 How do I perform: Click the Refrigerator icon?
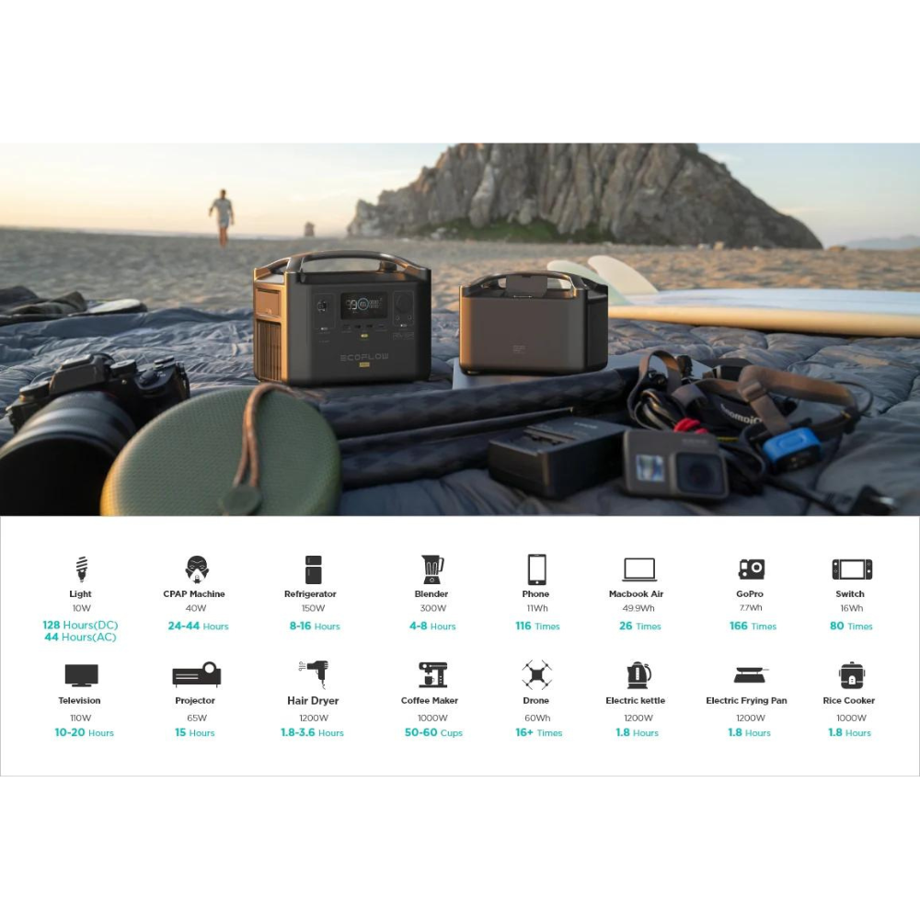click(313, 569)
